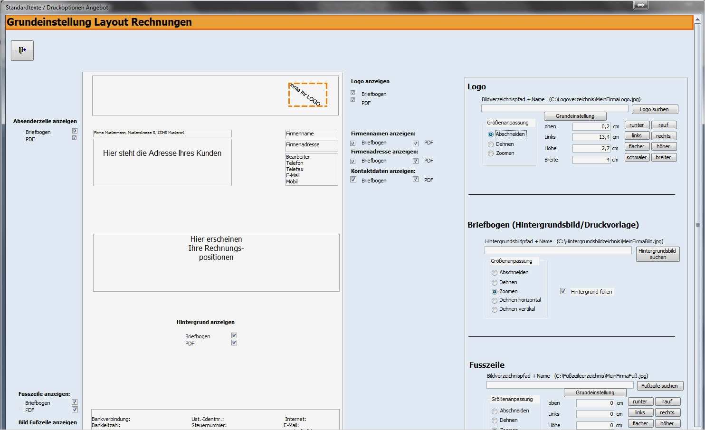
Task: Shift the logo using 'rechts'
Action: point(664,135)
